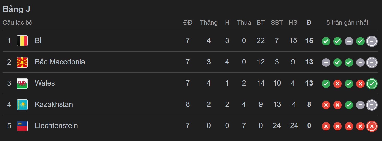Click the Đ points column header
The image size is (382, 141).
point(309,23)
